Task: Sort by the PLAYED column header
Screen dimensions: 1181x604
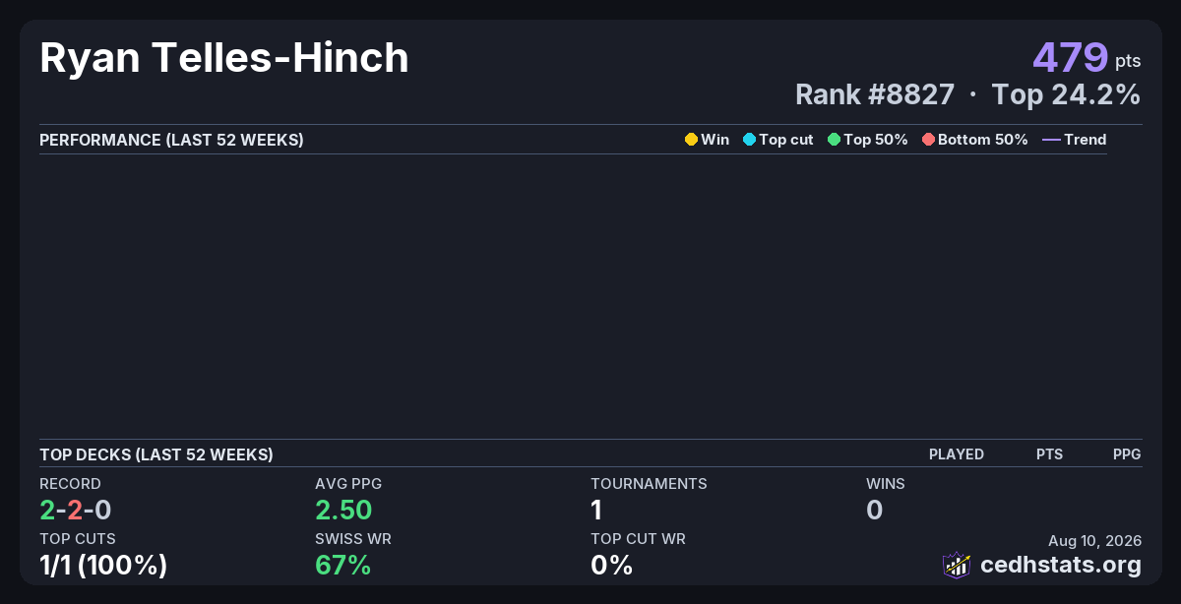Action: click(x=957, y=454)
